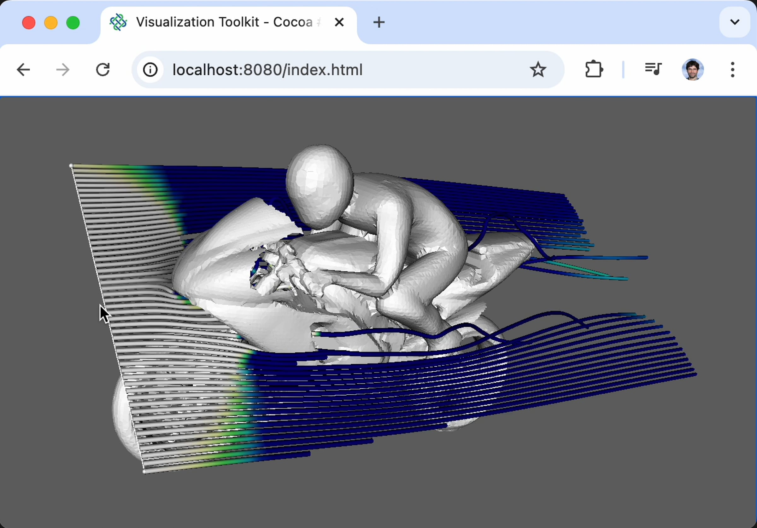
Task: Select the Visualization Toolkit tab
Action: coord(224,22)
